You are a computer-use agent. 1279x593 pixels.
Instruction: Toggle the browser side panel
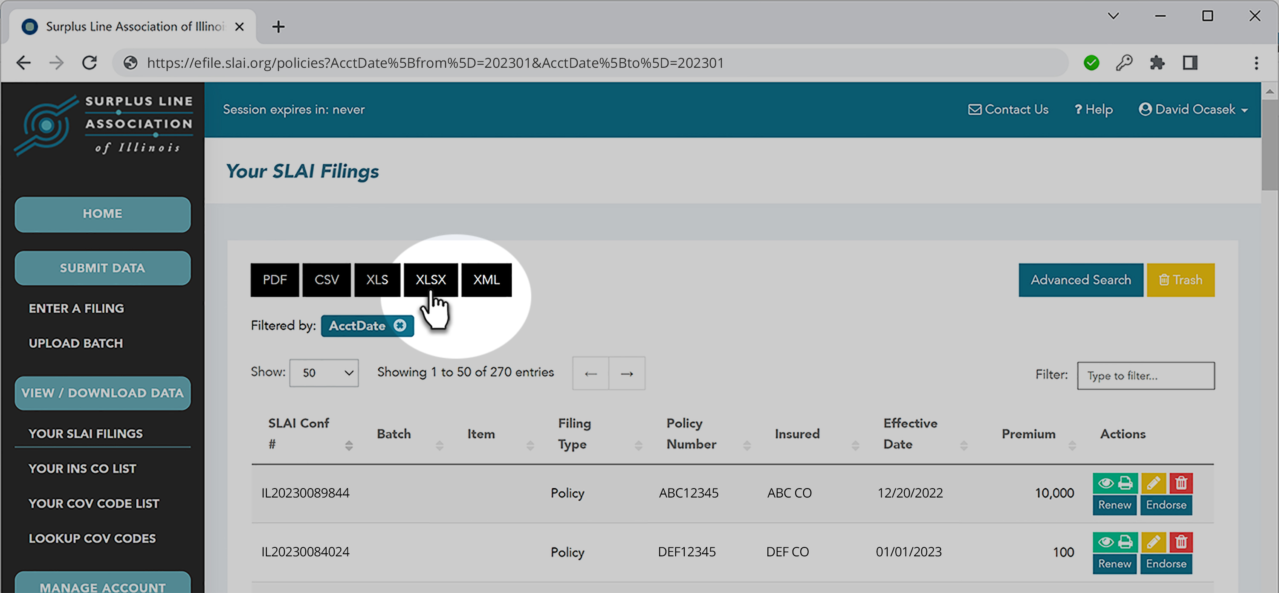click(x=1190, y=63)
